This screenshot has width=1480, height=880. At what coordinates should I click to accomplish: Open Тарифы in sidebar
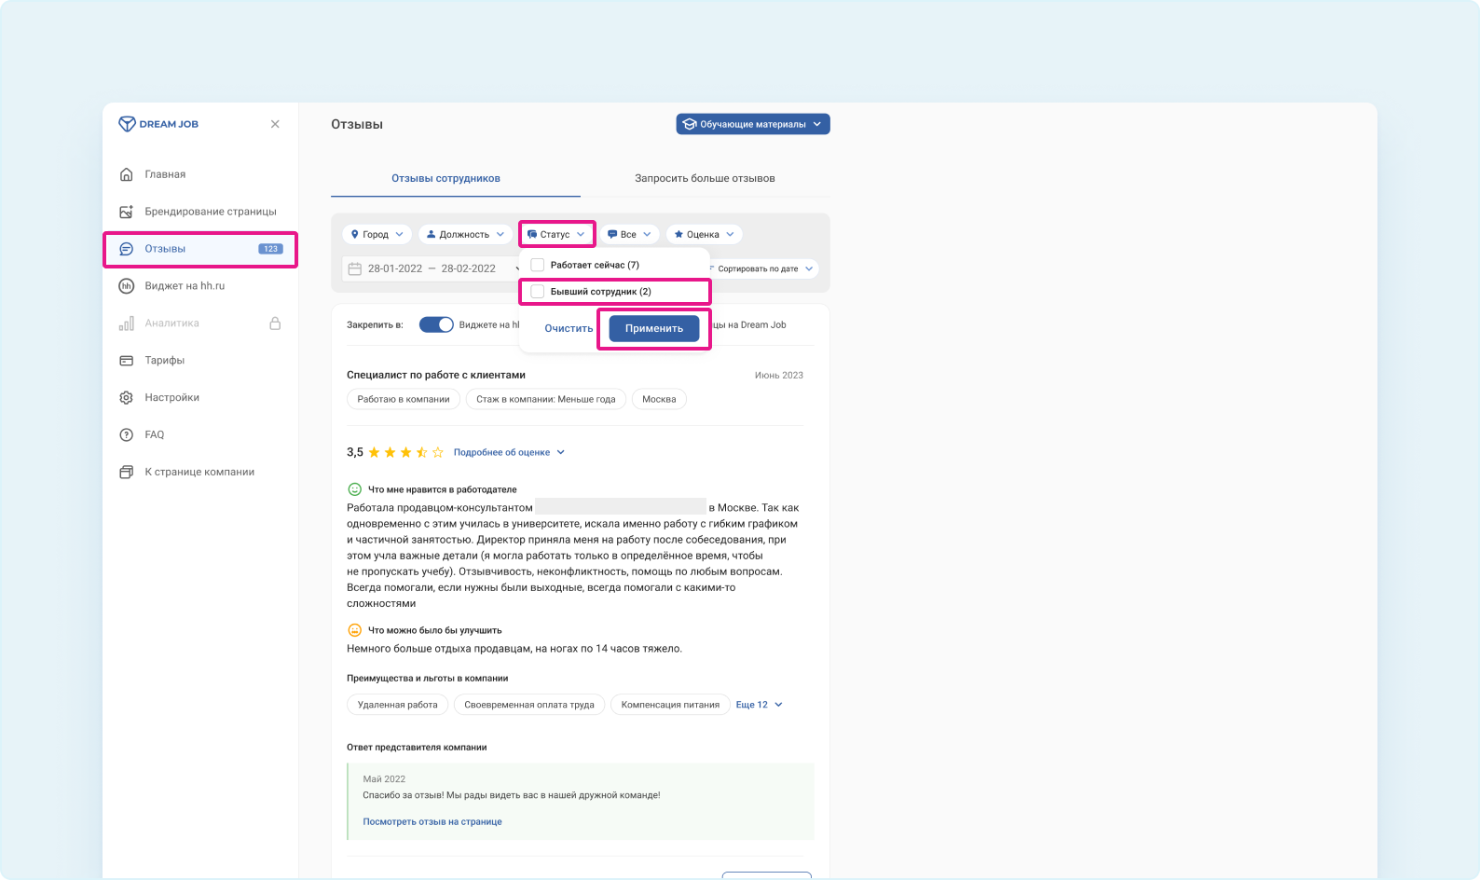tap(164, 361)
